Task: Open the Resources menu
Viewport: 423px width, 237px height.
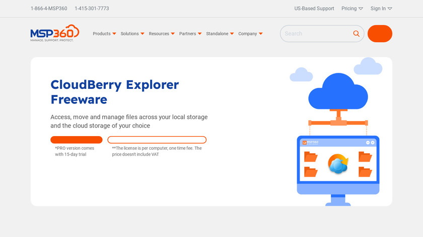Action: 162,34
